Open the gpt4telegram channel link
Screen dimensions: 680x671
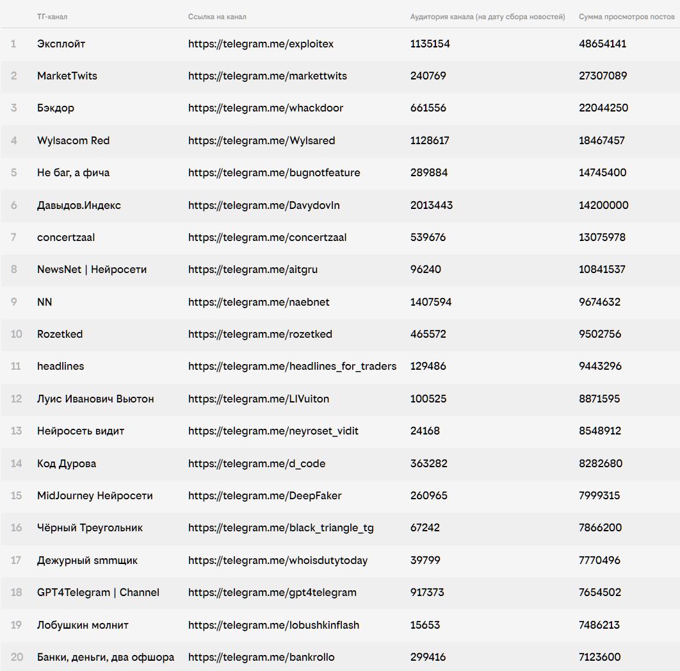[x=272, y=593]
